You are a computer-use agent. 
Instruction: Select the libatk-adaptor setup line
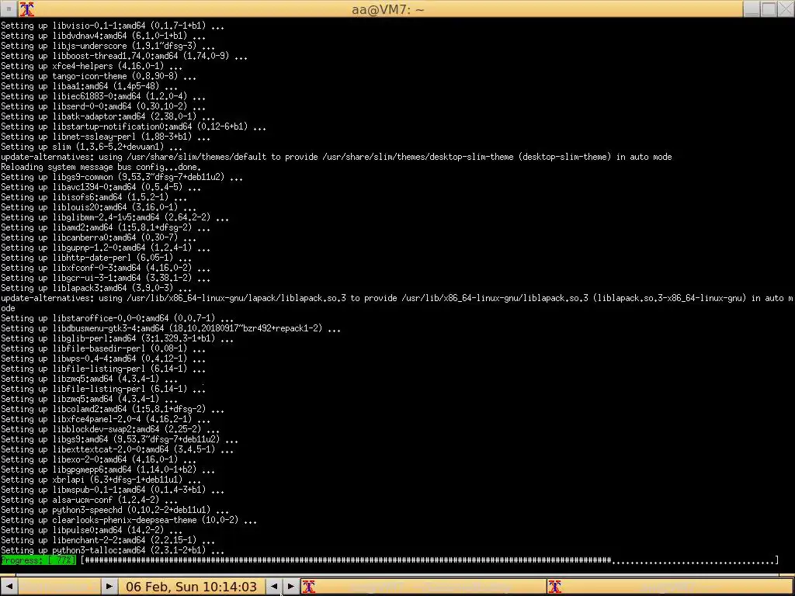107,116
